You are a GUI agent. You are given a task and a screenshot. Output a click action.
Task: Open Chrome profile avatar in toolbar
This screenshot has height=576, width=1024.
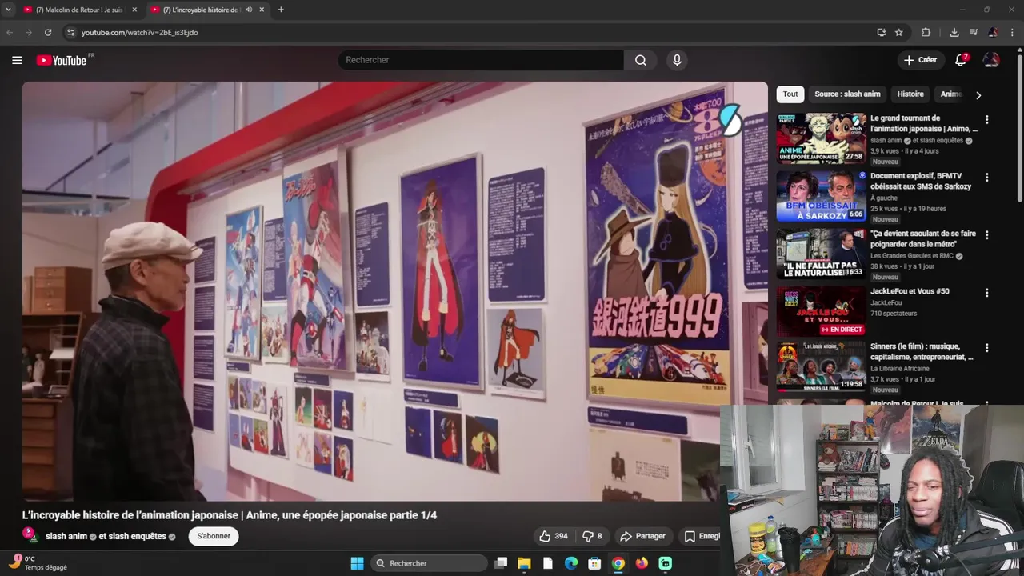993,33
